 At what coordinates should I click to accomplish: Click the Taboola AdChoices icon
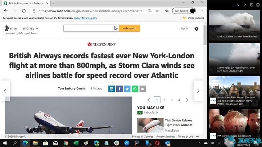(x=157, y=112)
